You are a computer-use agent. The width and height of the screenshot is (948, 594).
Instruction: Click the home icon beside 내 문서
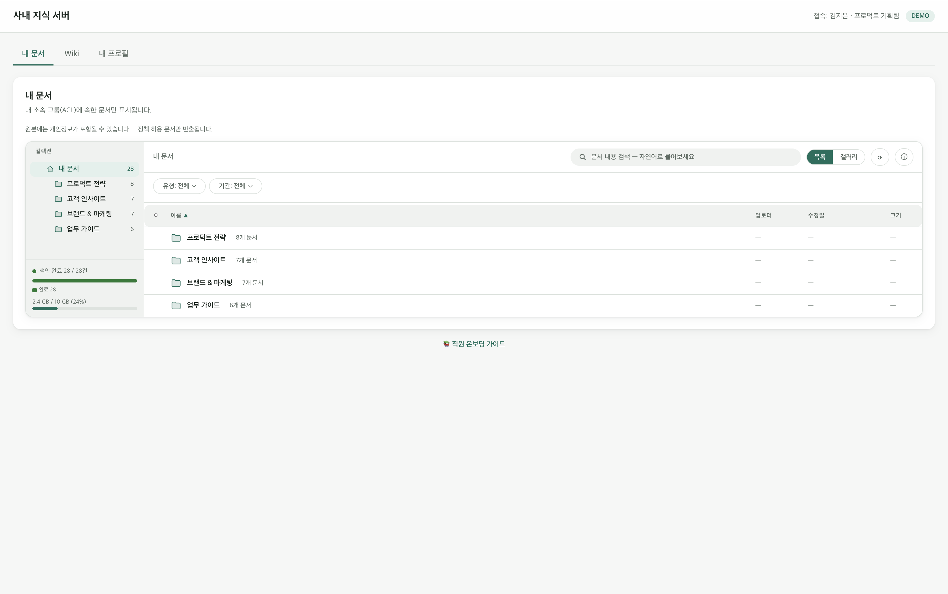(x=50, y=169)
